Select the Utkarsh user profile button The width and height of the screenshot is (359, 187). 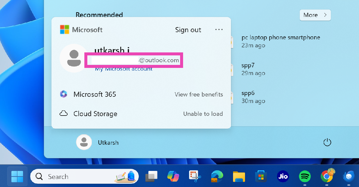click(x=98, y=143)
